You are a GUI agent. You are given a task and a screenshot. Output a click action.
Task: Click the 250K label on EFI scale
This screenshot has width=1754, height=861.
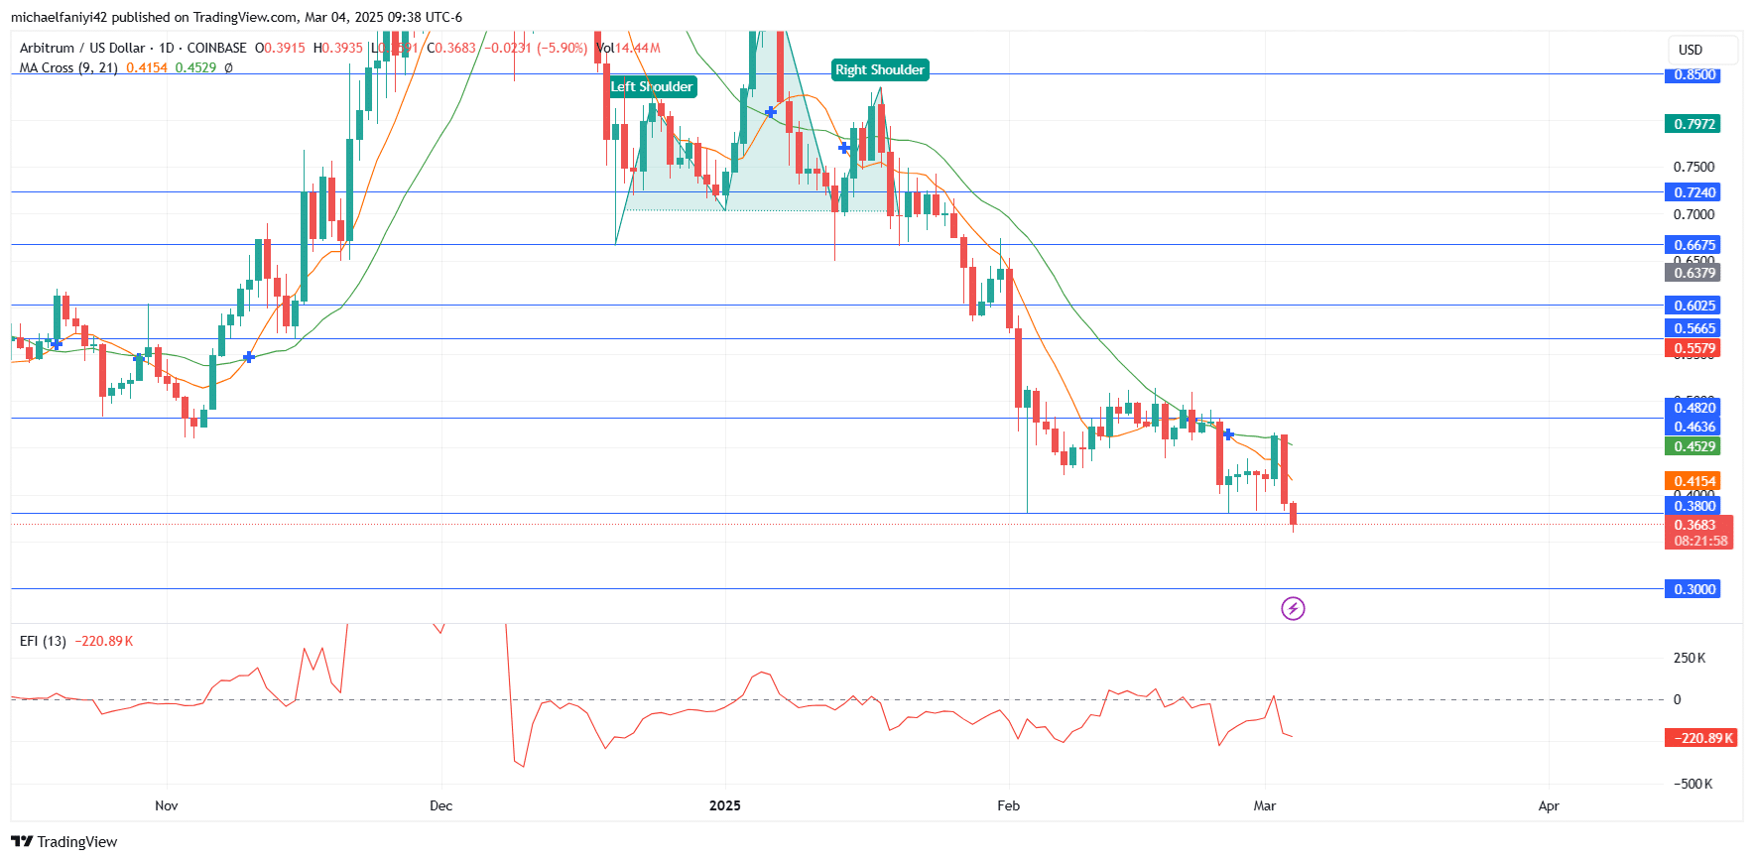1690,658
